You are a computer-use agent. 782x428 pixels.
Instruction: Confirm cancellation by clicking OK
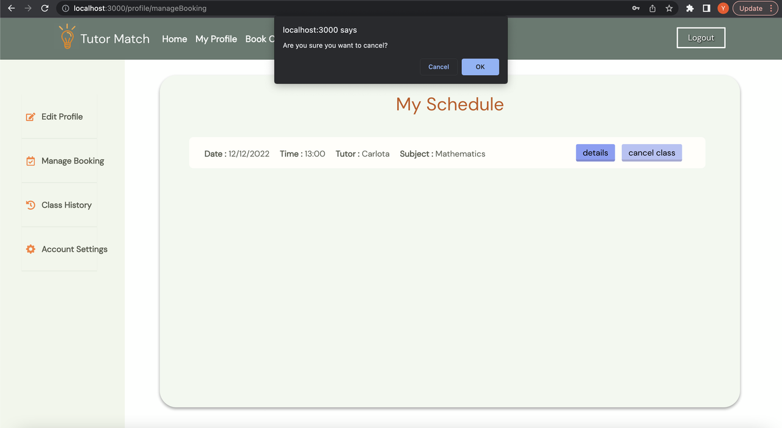click(480, 67)
